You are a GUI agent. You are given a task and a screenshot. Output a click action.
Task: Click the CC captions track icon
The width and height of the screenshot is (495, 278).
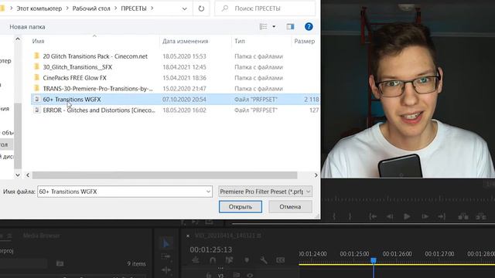tap(280, 260)
